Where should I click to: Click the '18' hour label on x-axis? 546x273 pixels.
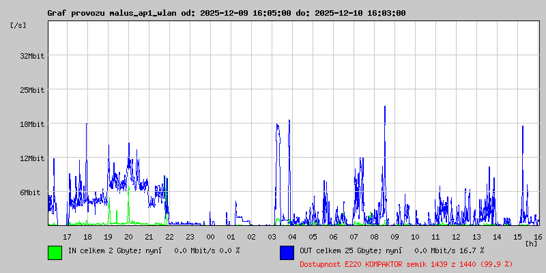[88, 237]
